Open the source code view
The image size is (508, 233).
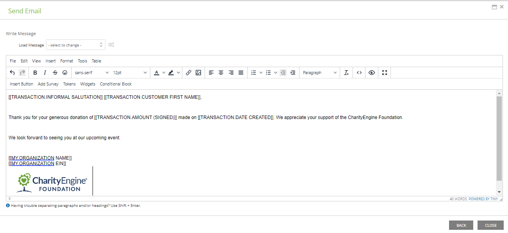(359, 73)
